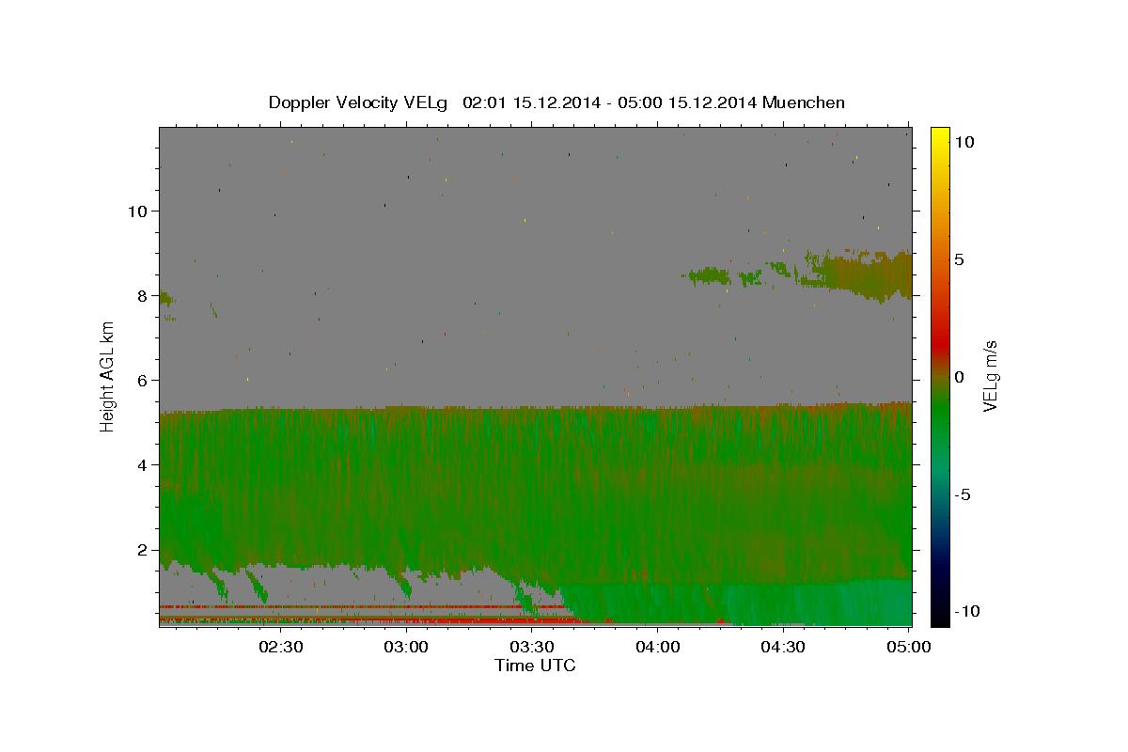Click the height tick label 10
The width and height of the screenshot is (1128, 752).
pos(137,211)
